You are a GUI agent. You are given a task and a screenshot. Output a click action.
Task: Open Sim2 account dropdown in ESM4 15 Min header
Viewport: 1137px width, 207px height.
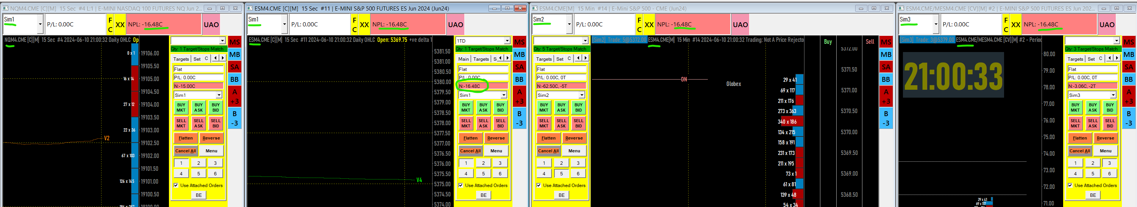[x=569, y=25]
